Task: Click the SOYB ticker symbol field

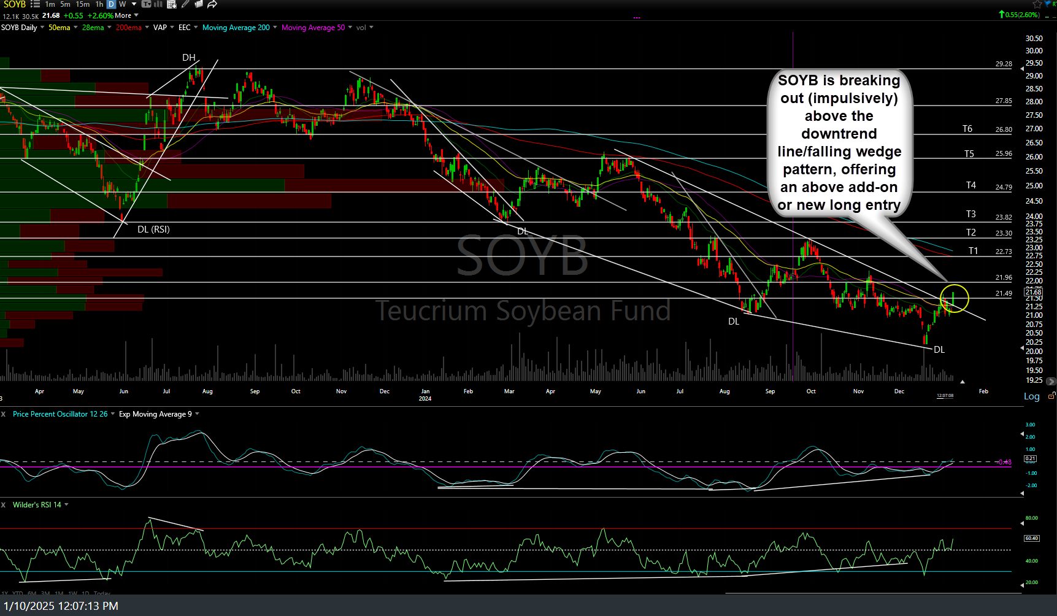Action: 15,4
